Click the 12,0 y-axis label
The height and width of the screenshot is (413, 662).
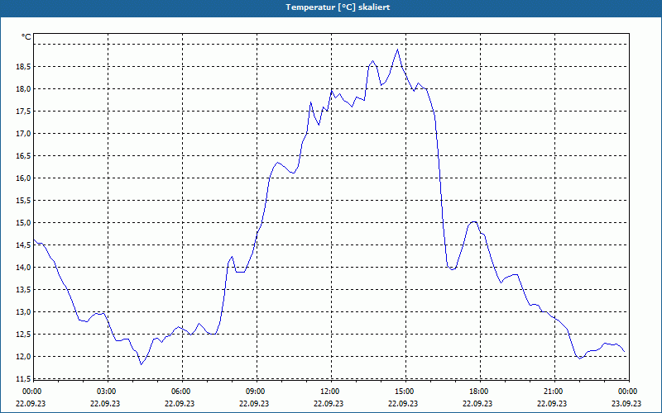22,357
